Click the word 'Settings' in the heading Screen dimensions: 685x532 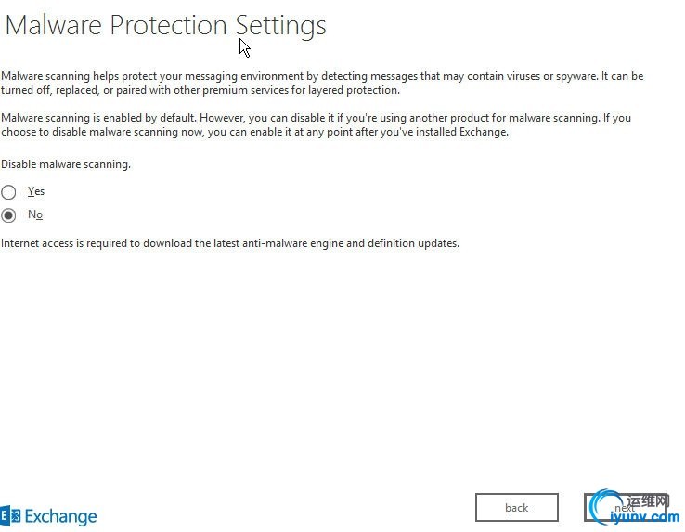(280, 25)
